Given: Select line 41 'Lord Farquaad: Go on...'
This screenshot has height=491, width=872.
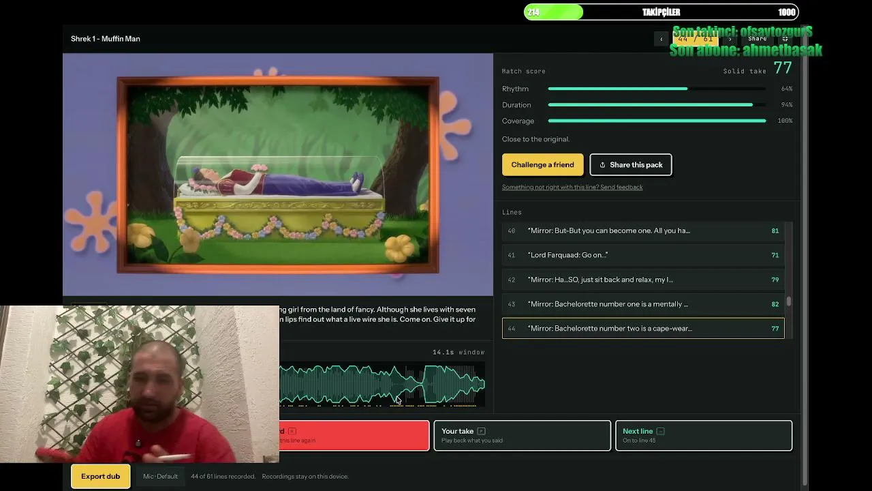Looking at the screenshot, I should 643,255.
